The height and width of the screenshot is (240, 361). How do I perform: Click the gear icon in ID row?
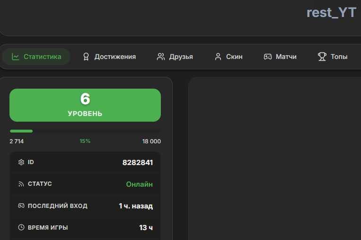(x=21, y=162)
